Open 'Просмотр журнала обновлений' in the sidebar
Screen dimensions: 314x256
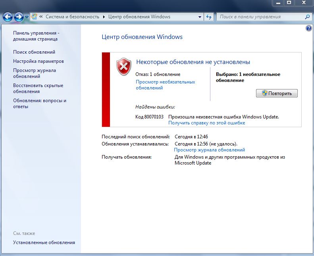(x=35, y=74)
